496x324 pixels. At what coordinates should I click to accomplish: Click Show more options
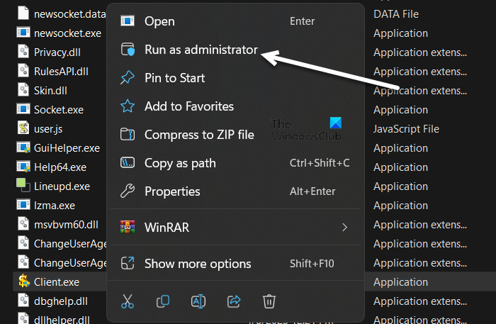[198, 264]
